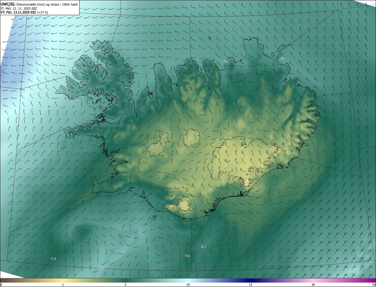
Task: Click the colour scale tick label '50'
Action: [374, 285]
